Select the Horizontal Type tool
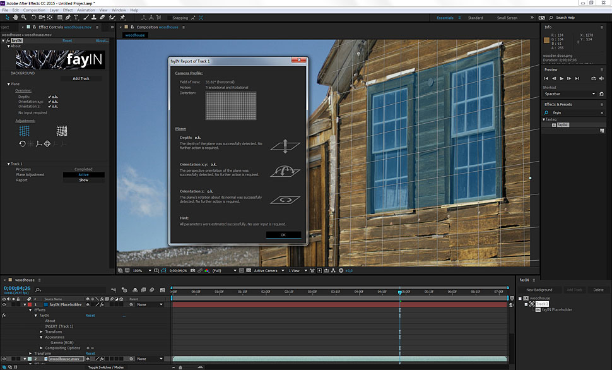This screenshot has width=612, height=370. click(76, 18)
